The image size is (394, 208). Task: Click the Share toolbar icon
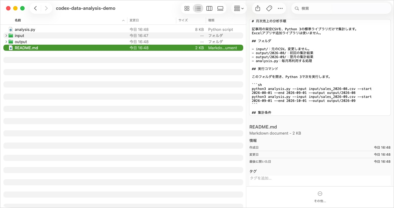coord(258,8)
